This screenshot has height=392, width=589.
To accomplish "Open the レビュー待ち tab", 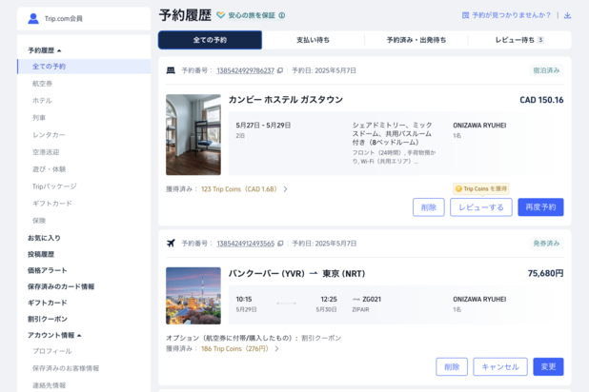I will [x=519, y=40].
